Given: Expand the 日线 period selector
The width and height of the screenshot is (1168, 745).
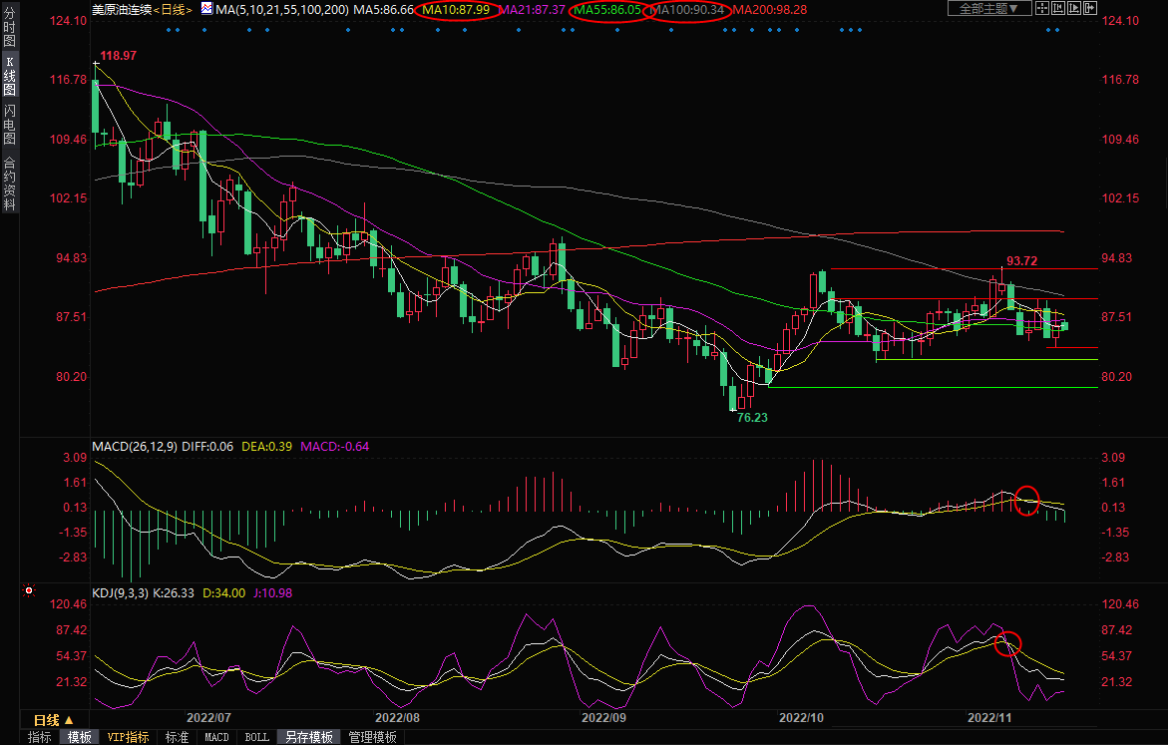Looking at the screenshot, I should pyautogui.click(x=55, y=720).
